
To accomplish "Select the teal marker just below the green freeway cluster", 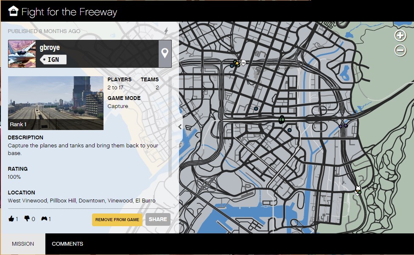I will coord(290,130).
